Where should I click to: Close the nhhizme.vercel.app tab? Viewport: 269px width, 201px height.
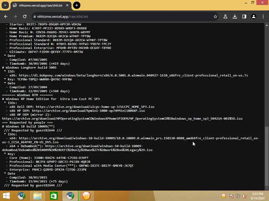click(67, 5)
